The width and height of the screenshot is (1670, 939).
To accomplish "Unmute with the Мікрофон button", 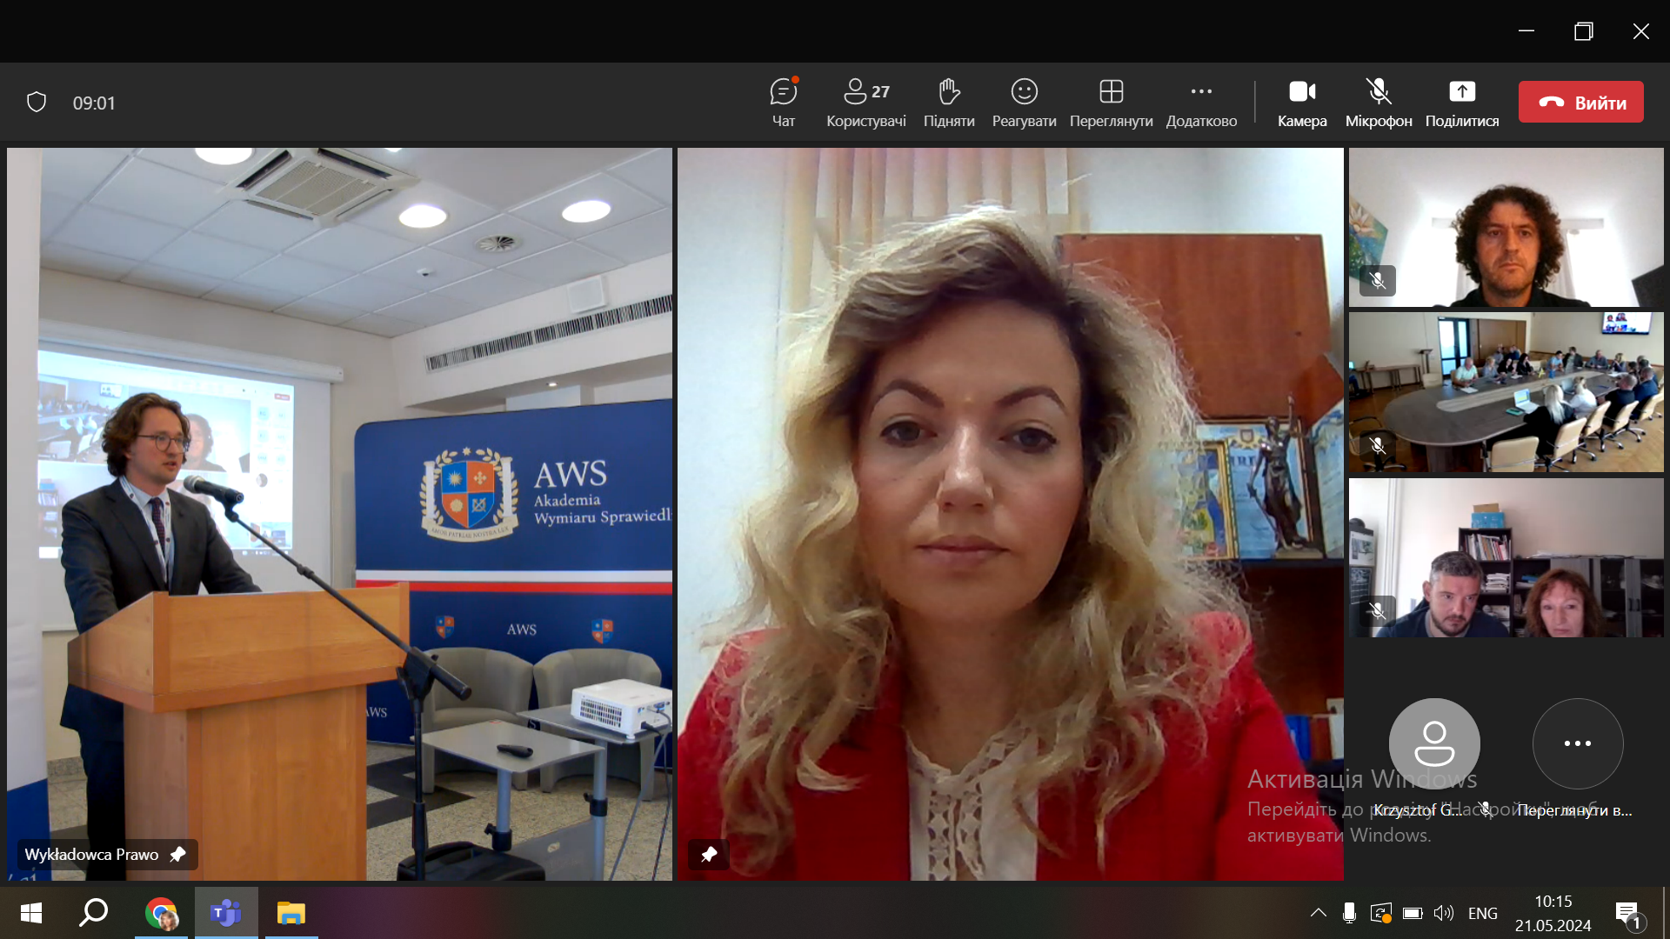I will 1379,103.
